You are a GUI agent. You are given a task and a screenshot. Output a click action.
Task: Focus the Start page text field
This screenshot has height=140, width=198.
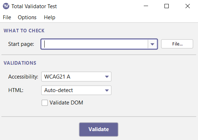95,44
